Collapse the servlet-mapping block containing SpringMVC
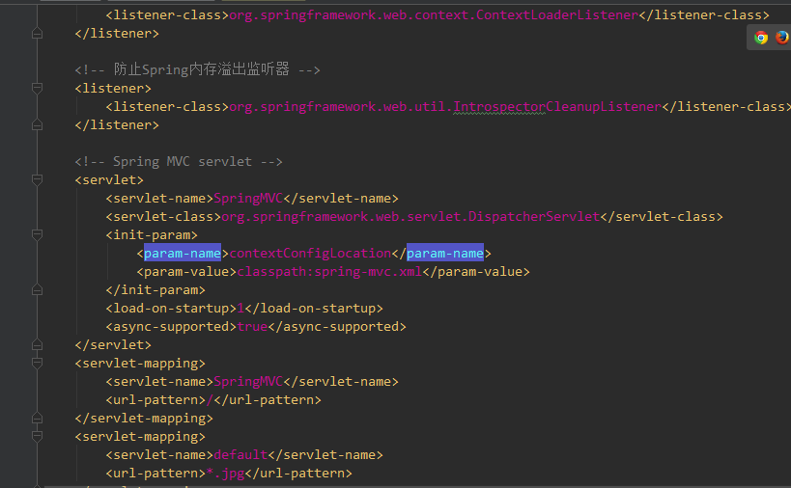 click(x=37, y=363)
